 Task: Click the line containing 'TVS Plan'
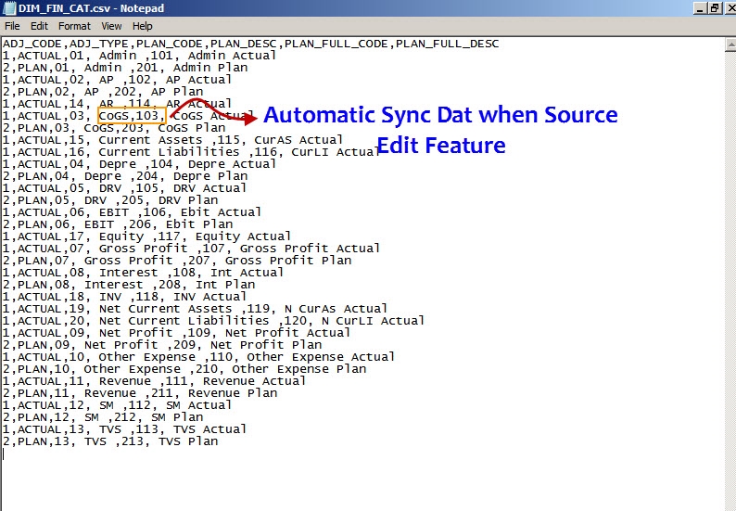coord(110,441)
